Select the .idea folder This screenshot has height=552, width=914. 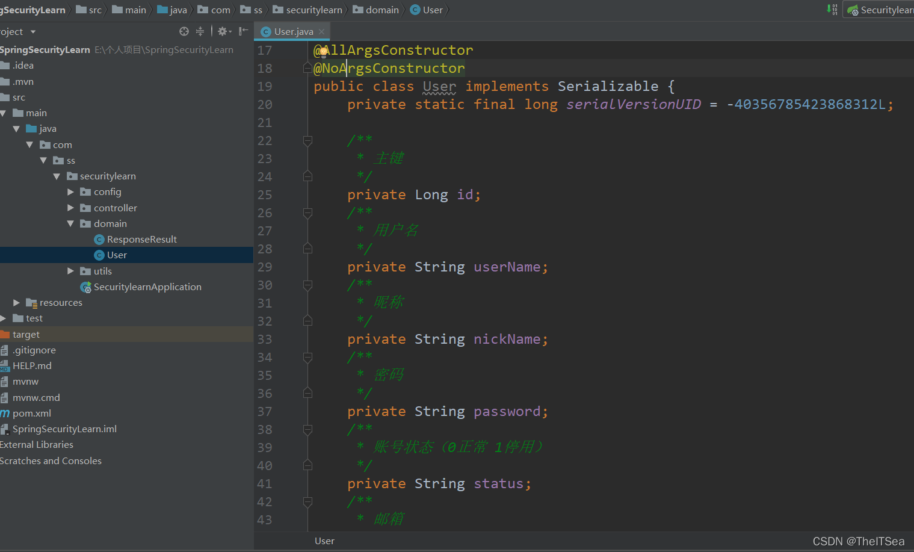point(17,66)
